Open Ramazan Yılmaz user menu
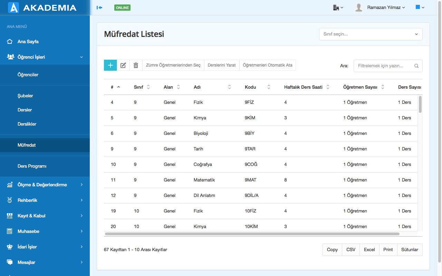 [x=386, y=8]
